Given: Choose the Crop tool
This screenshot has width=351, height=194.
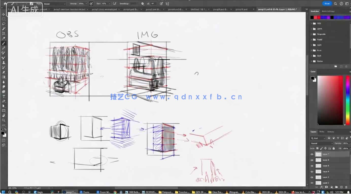Looking at the screenshot, I should [x=4, y=33].
